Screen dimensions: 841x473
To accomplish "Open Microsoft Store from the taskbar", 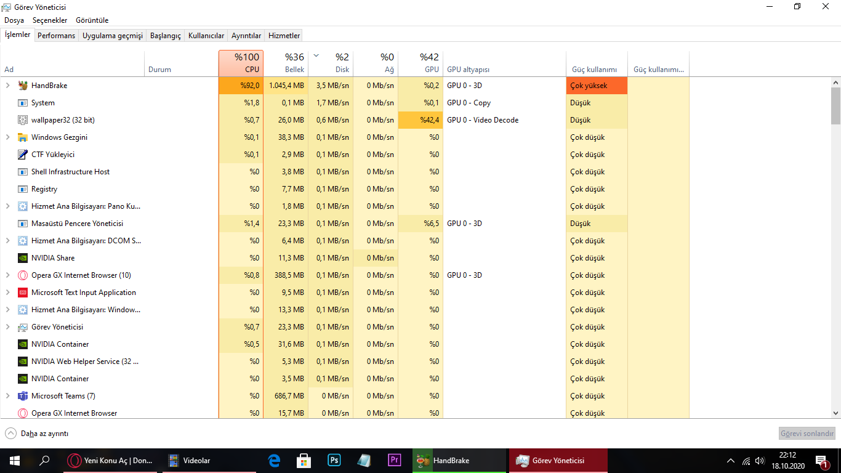I will click(304, 460).
